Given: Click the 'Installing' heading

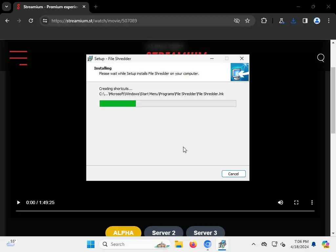Looking at the screenshot, I should [103, 68].
